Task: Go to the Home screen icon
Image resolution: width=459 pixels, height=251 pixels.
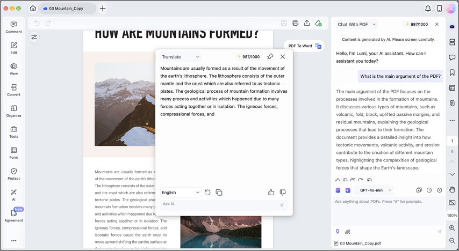Action: click(x=33, y=9)
